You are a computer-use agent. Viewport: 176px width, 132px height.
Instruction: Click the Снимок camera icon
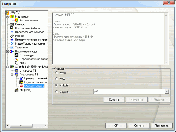pyautogui.click(x=12, y=24)
